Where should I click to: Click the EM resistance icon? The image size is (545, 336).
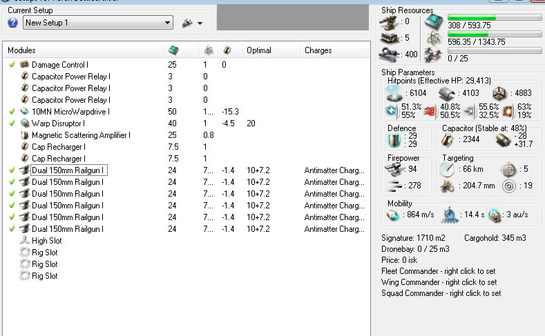pyautogui.click(x=392, y=110)
